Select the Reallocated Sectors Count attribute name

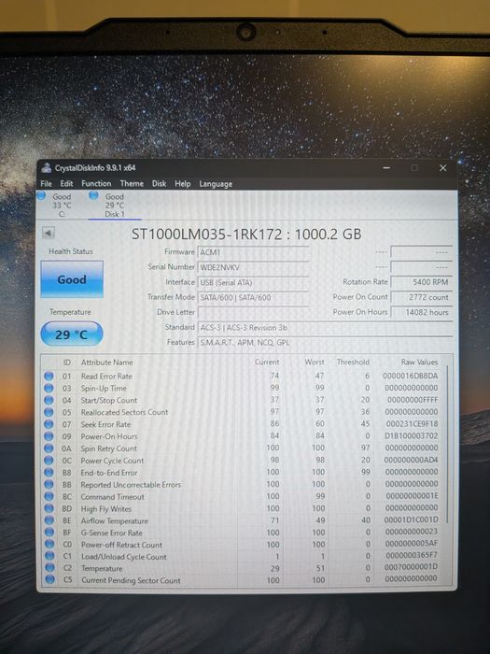click(124, 412)
